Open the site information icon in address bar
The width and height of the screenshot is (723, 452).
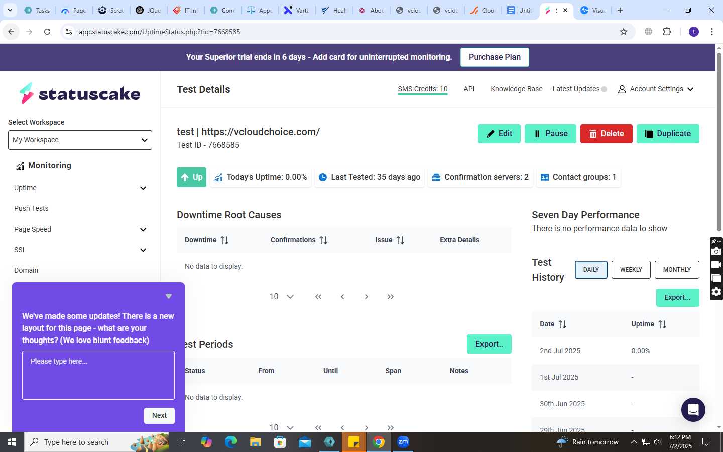[x=69, y=32]
